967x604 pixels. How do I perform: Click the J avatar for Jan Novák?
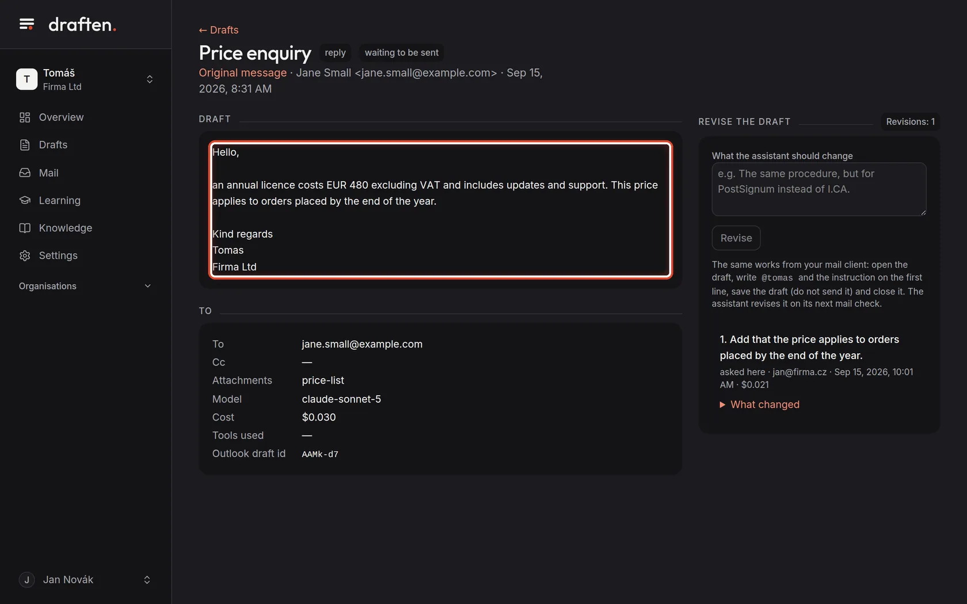(x=26, y=580)
